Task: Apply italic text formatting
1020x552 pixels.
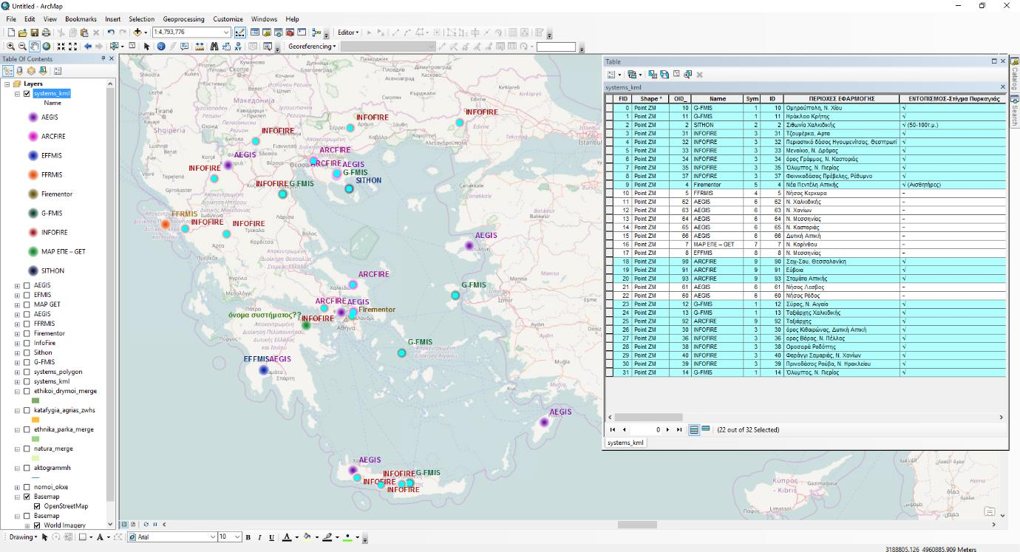Action: tap(259, 537)
